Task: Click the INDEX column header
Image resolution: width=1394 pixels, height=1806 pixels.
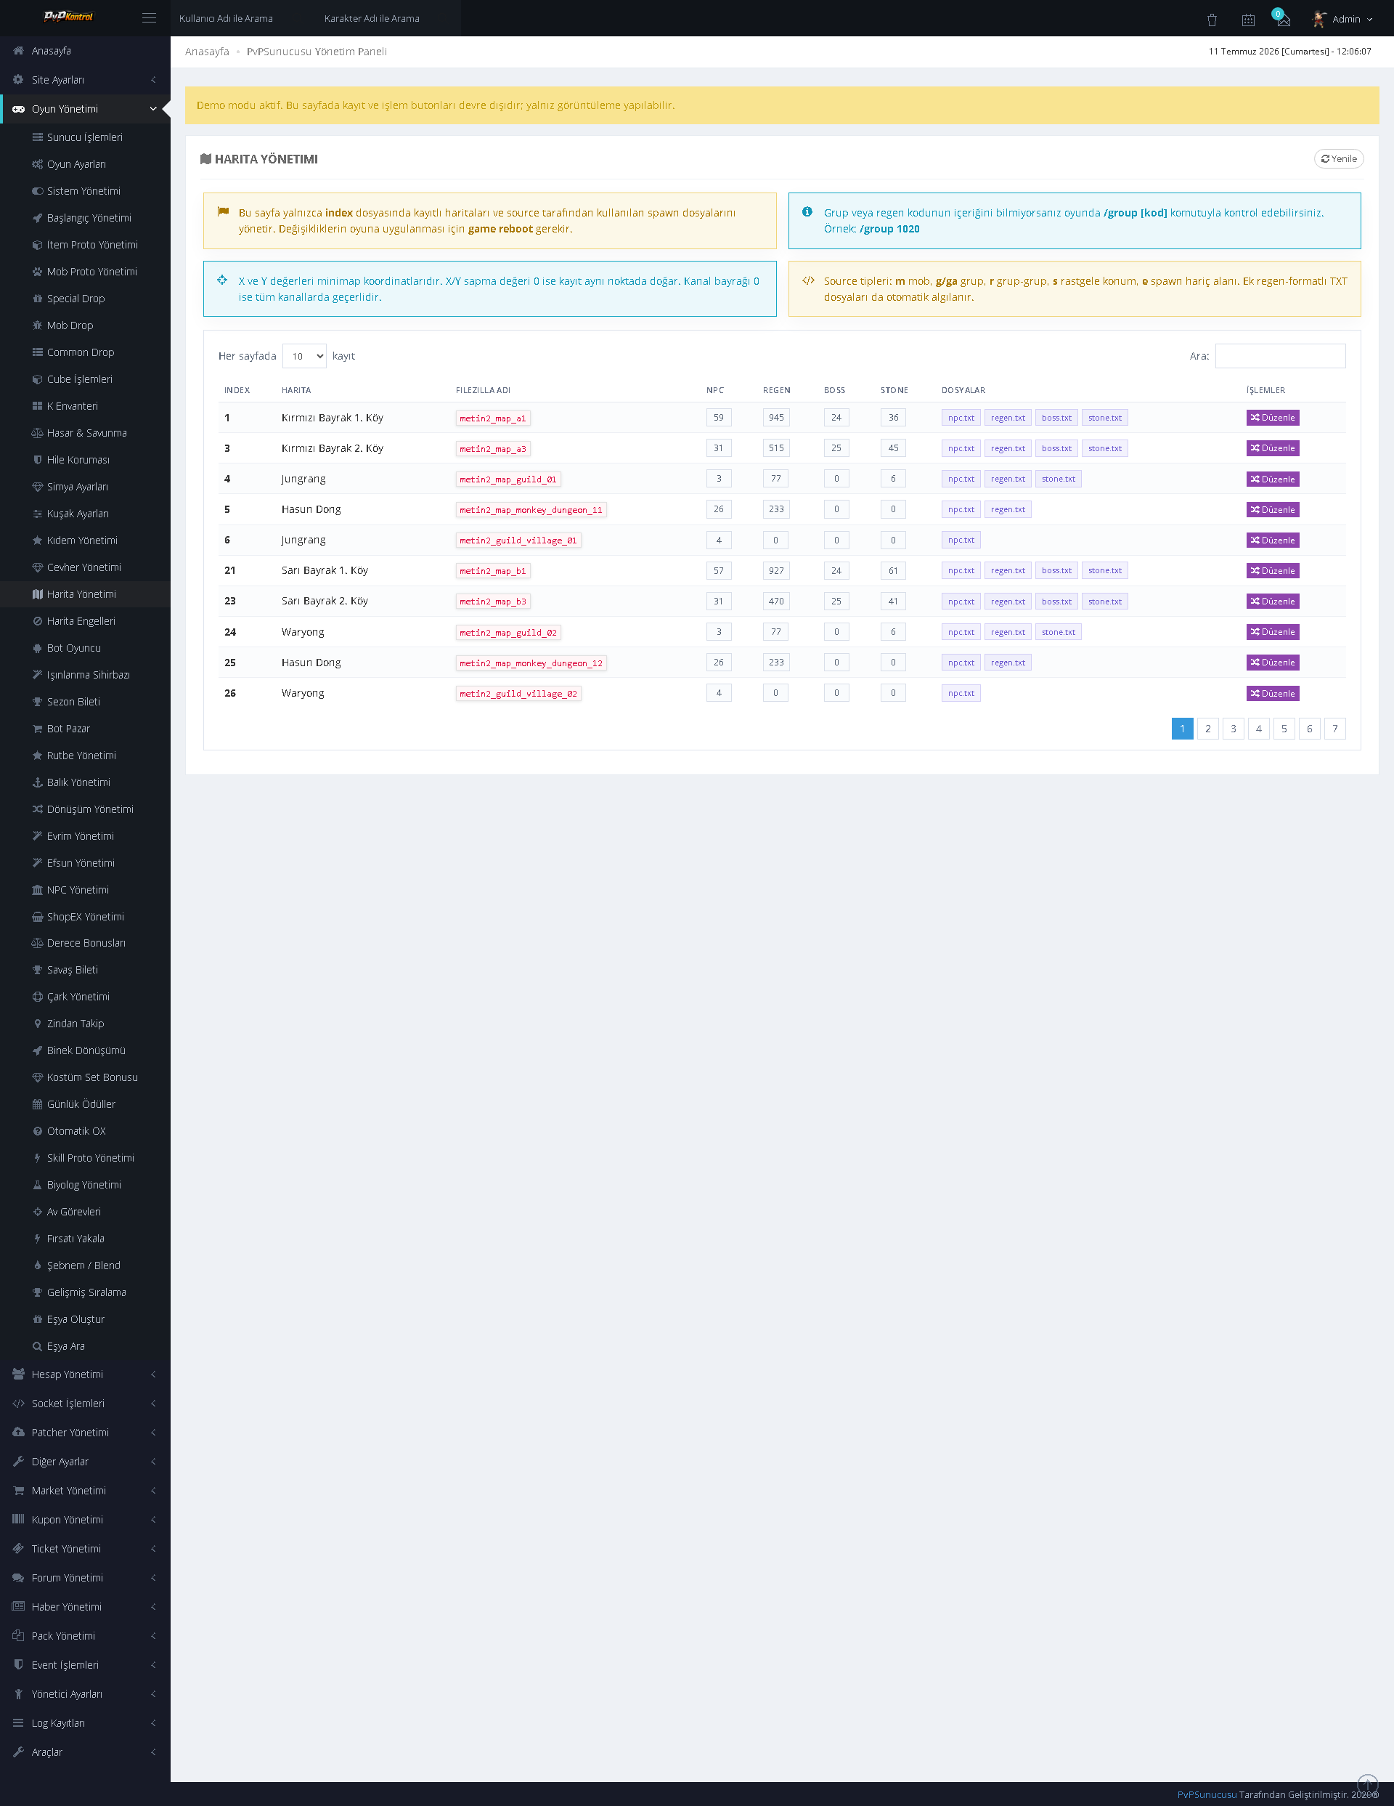Action: click(237, 390)
